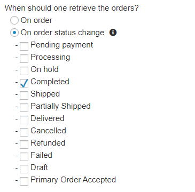Select the "On order status change" radio option

(14, 33)
